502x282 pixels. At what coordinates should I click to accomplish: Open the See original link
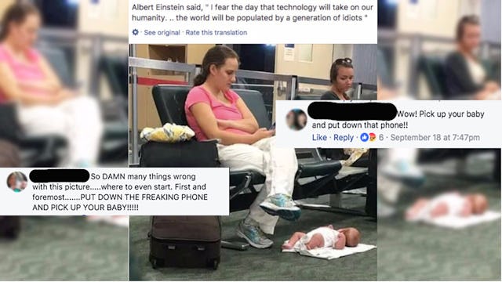[162, 33]
